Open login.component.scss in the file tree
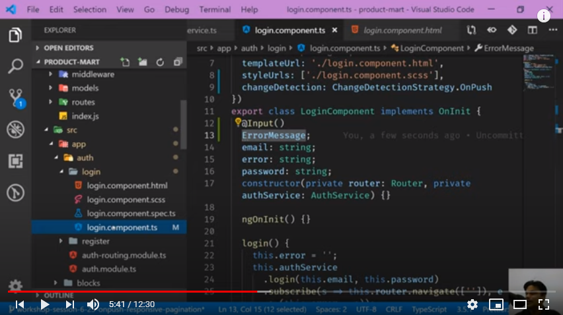Screen dimensions: 563x315 click(x=126, y=200)
